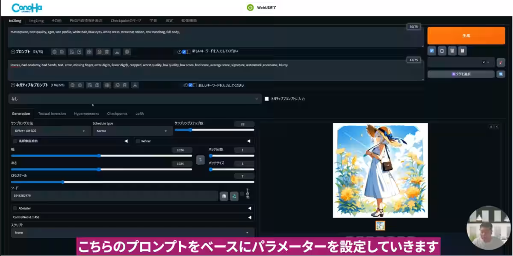Switch to the img2img tab

coord(36,20)
